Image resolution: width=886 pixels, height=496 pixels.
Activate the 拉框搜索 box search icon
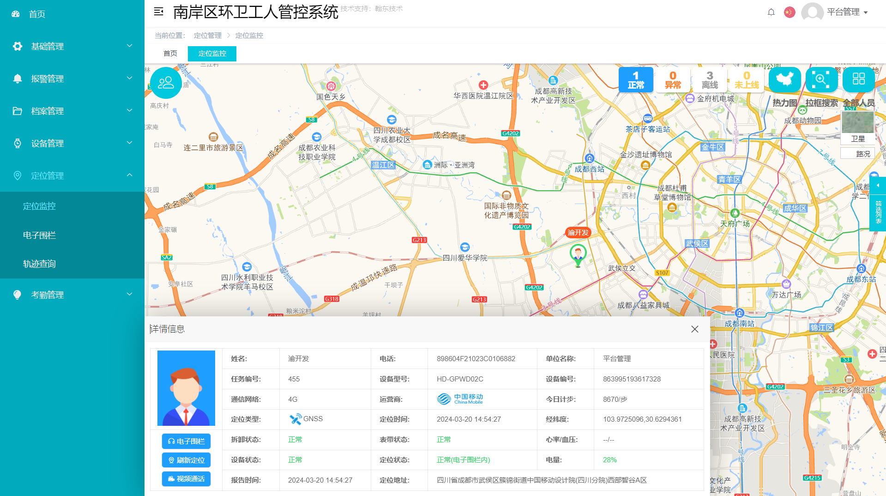pyautogui.click(x=821, y=79)
